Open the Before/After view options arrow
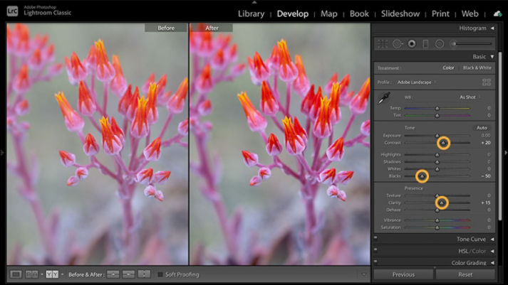 pyautogui.click(x=62, y=274)
